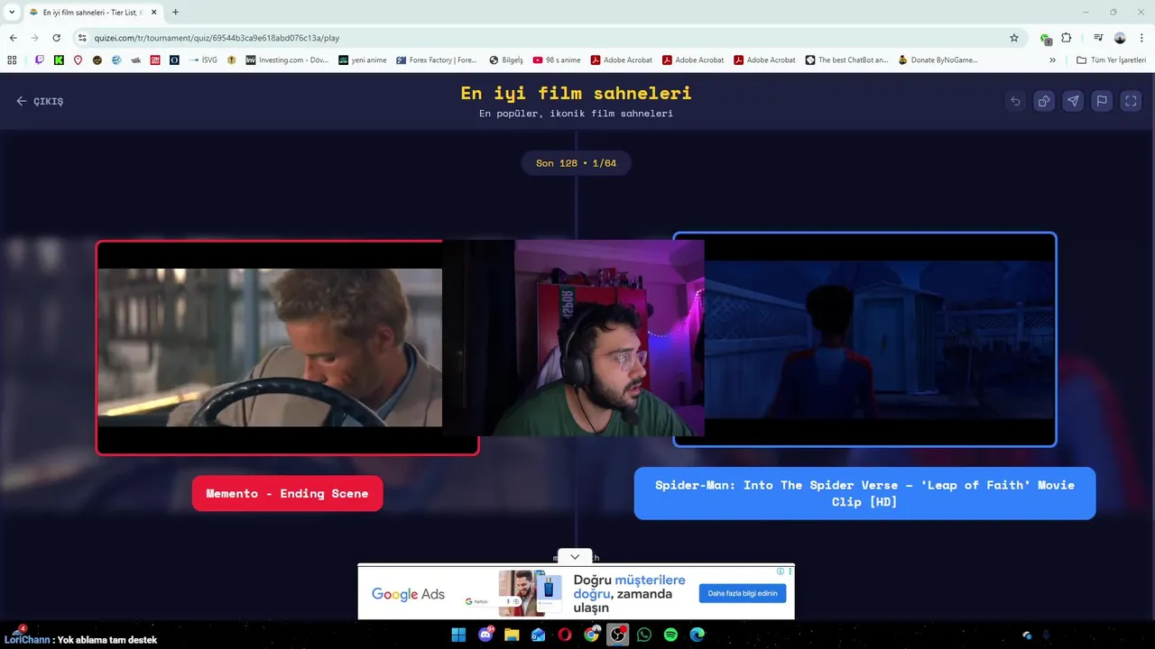Bookmark this page with the star icon
The image size is (1155, 649).
pos(1014,38)
